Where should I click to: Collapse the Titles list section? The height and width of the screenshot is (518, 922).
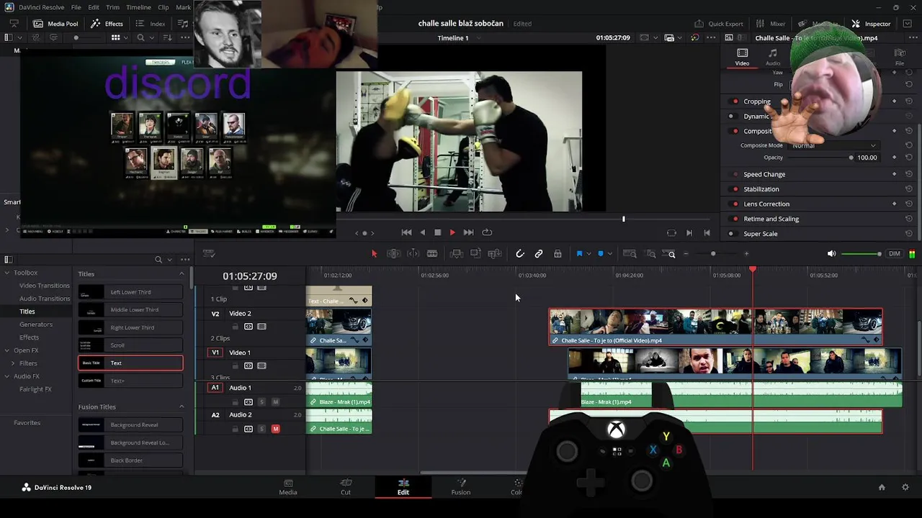pos(182,274)
